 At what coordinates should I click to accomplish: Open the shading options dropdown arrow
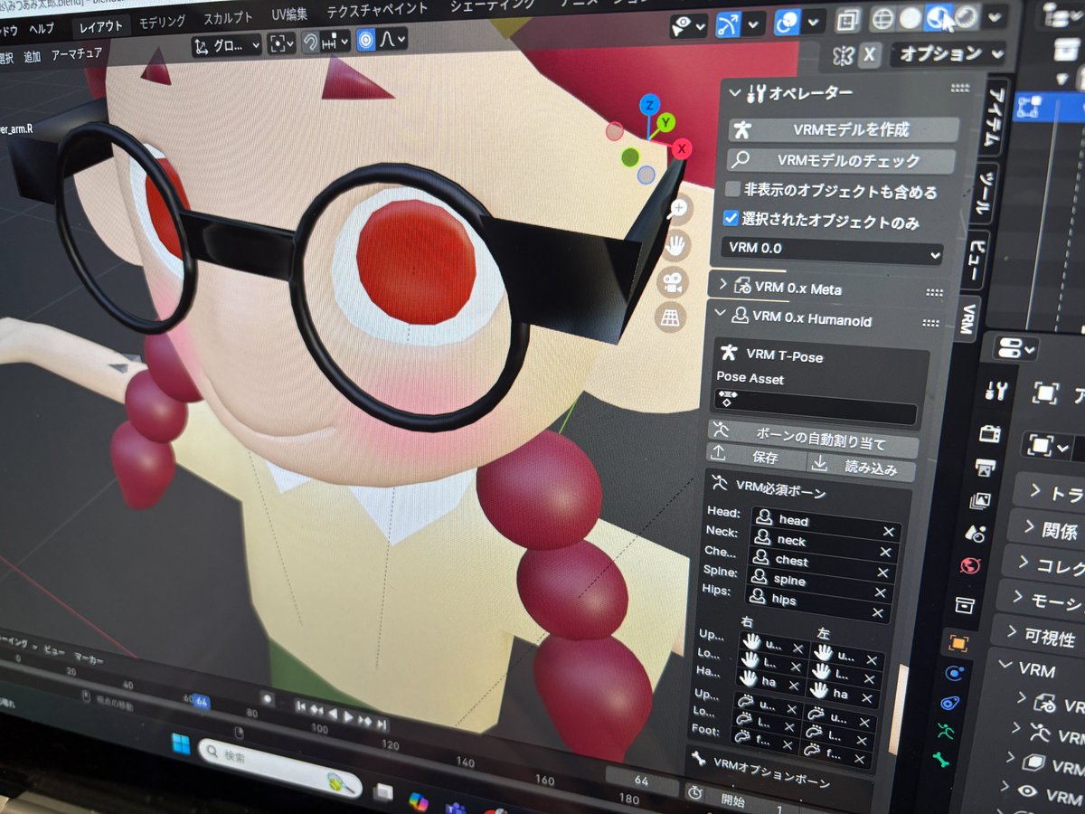click(x=995, y=17)
